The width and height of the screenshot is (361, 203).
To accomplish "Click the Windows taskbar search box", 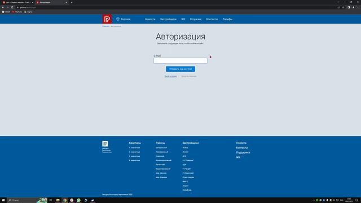I will [x=27, y=200].
